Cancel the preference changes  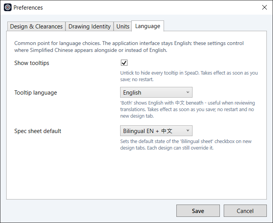245,211
